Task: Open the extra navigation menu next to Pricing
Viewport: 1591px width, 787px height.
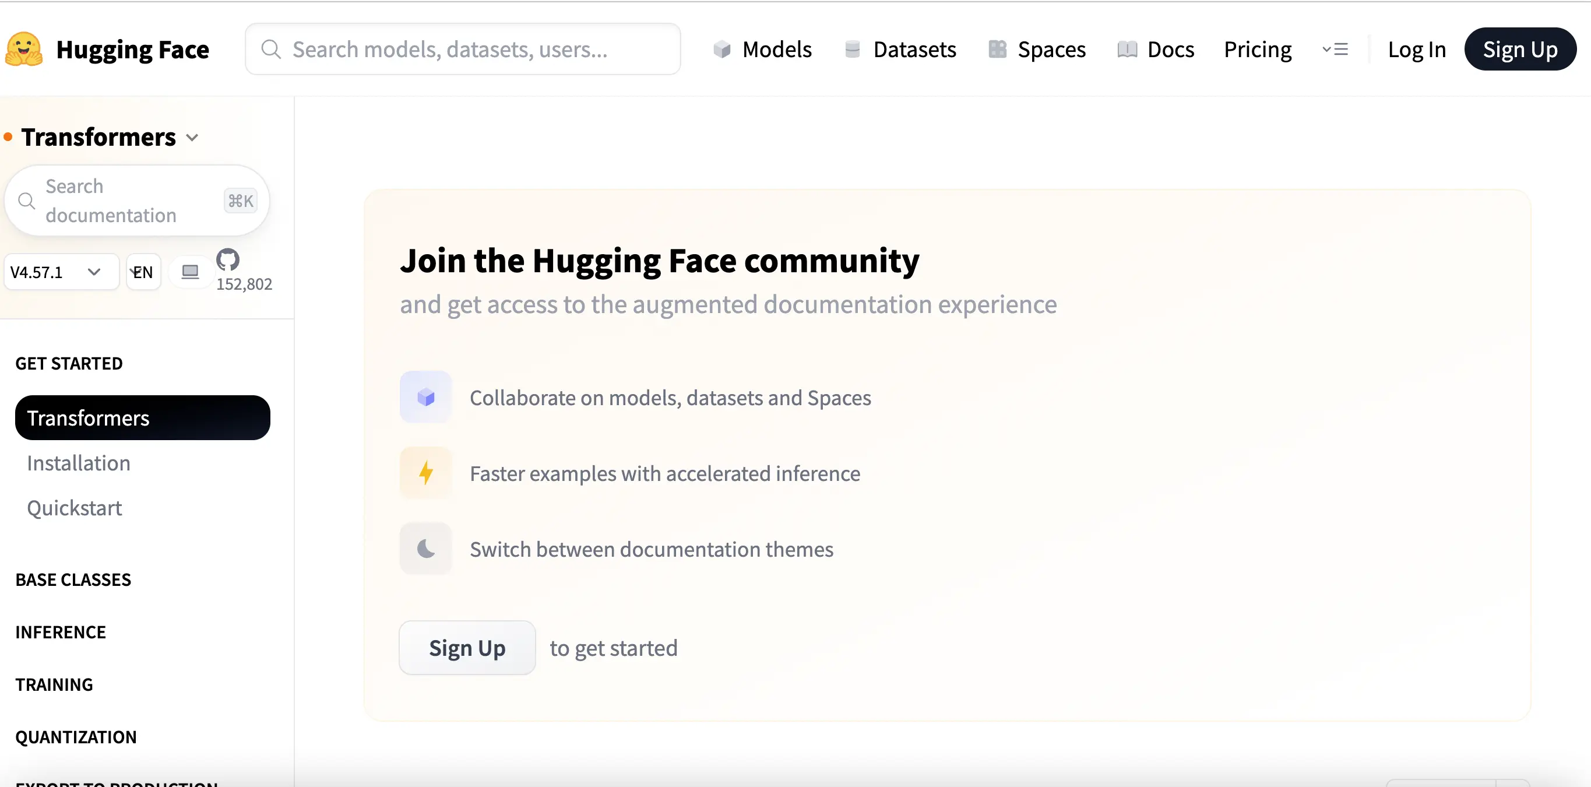Action: coord(1336,49)
